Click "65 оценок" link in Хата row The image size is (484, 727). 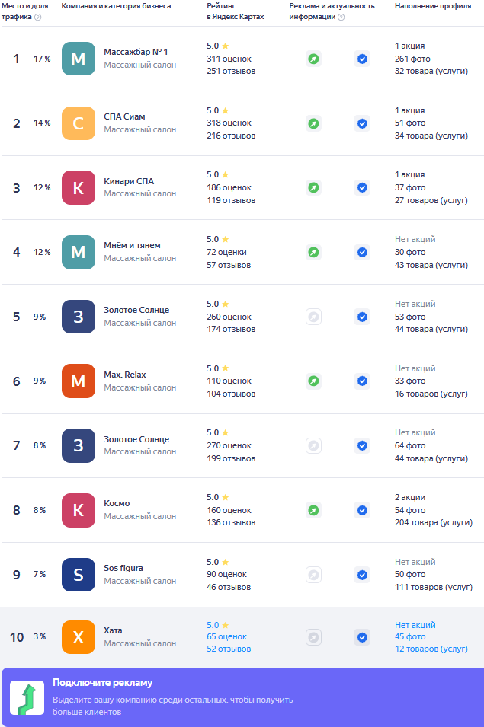point(226,636)
